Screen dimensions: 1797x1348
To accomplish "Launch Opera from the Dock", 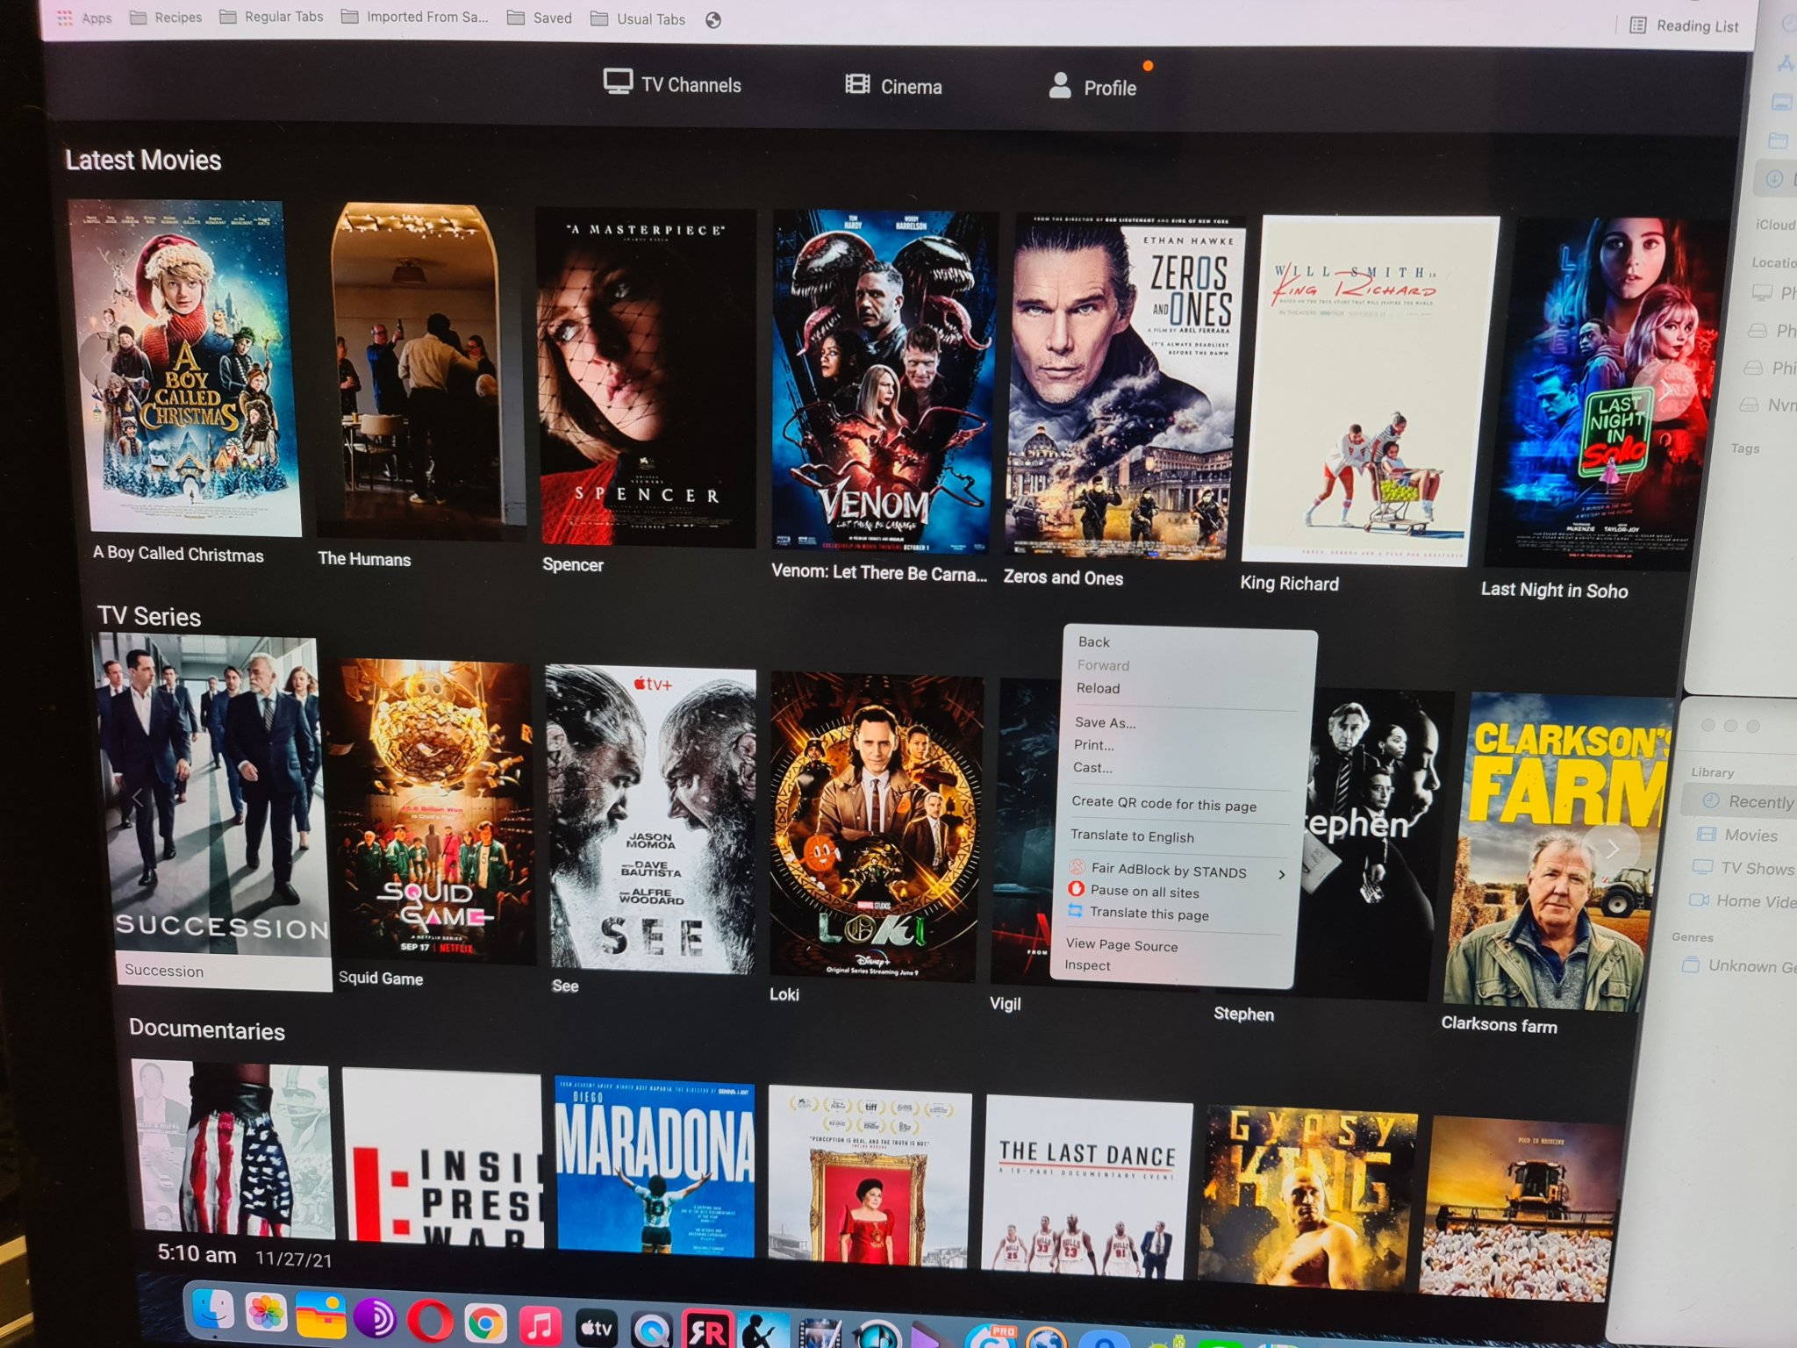I will click(x=429, y=1321).
